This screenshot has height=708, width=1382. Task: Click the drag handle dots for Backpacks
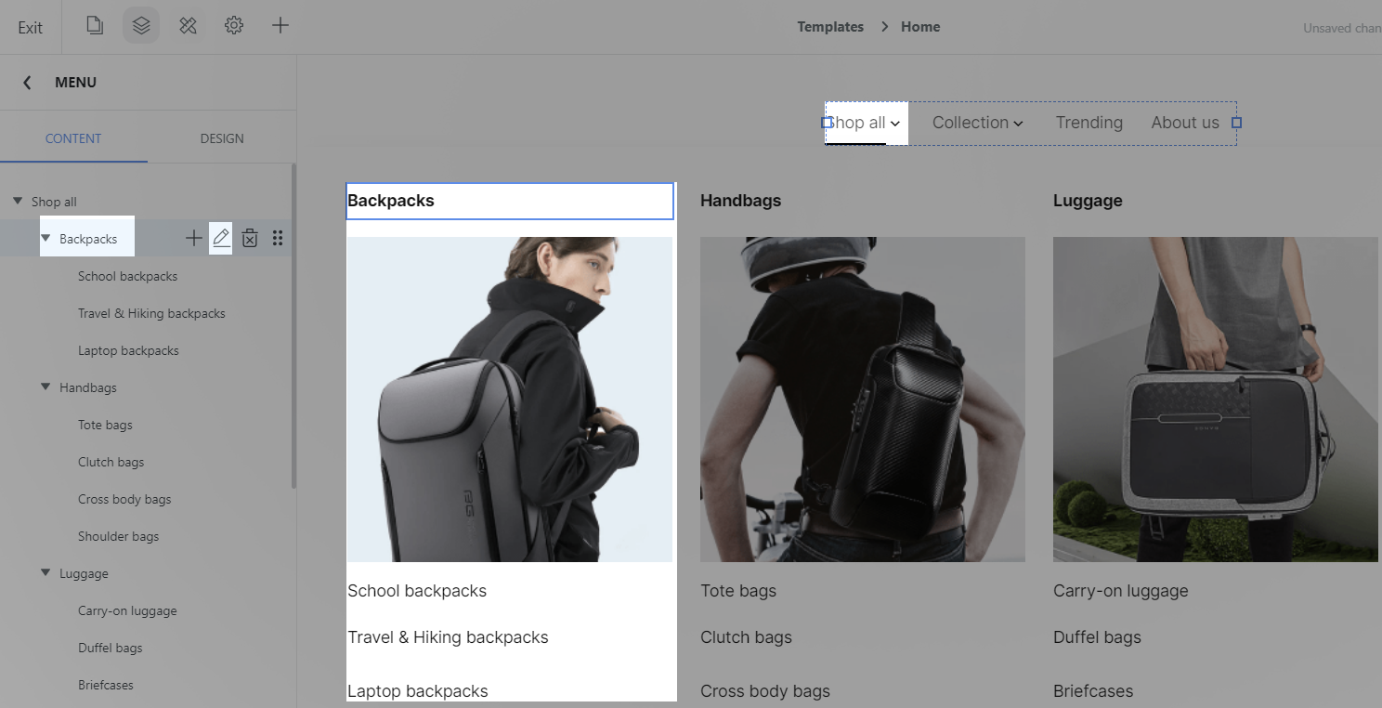click(278, 239)
